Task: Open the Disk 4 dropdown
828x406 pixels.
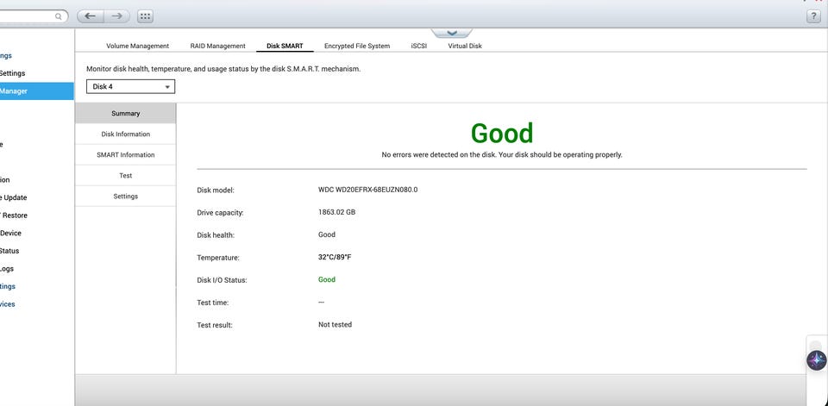Action: coord(130,86)
